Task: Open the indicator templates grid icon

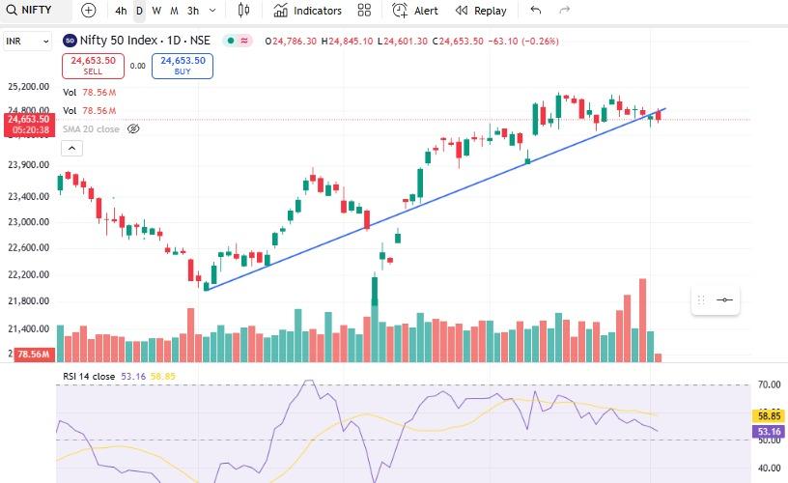Action: point(364,11)
